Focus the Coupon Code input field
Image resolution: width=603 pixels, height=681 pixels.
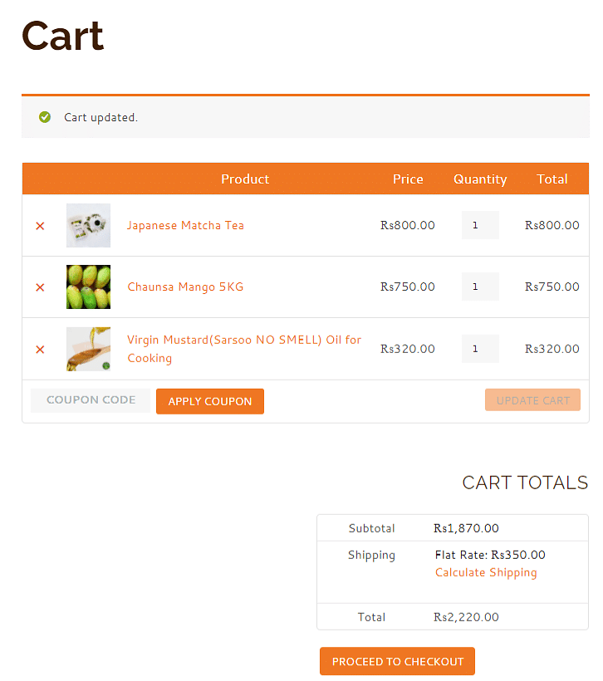[x=91, y=400]
